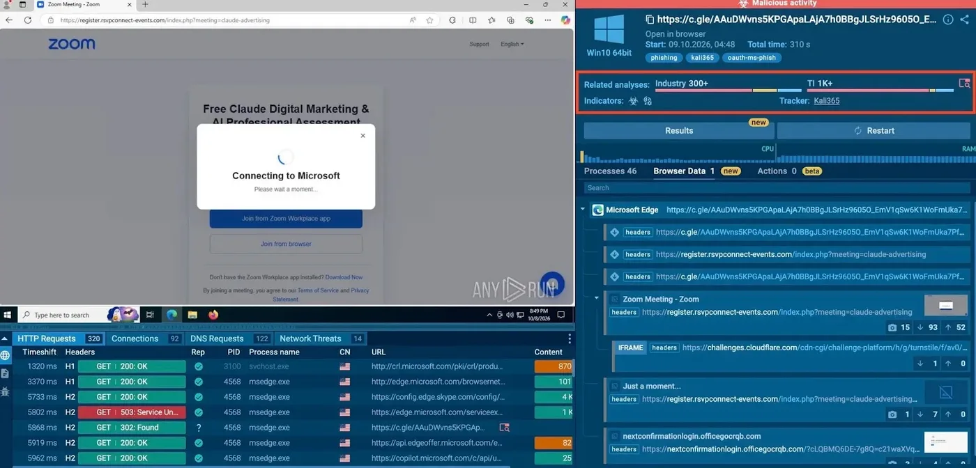Open the bug debug icon in the left sidebar
This screenshot has width=976, height=468.
(x=6, y=391)
